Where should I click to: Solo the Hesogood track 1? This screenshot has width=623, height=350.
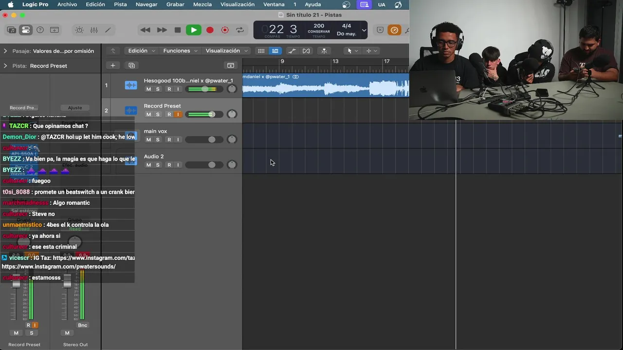coord(158,89)
